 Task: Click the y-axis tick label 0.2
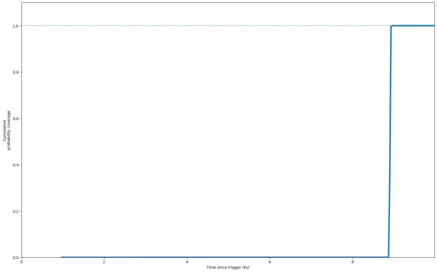[15, 211]
